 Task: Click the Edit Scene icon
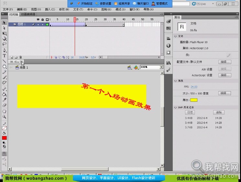click(x=129, y=68)
